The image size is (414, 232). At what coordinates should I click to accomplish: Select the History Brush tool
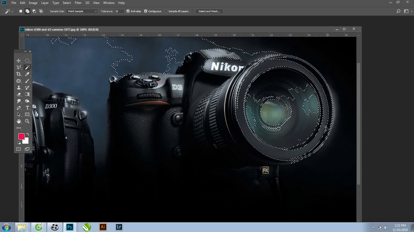coord(27,88)
